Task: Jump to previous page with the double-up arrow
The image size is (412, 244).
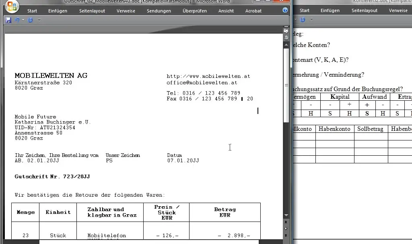Action: coord(286,222)
